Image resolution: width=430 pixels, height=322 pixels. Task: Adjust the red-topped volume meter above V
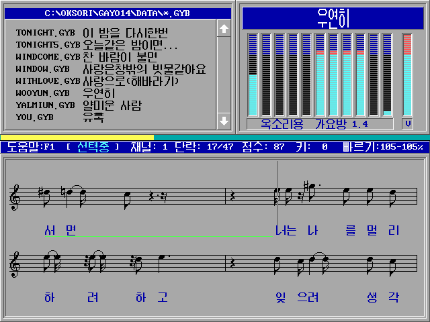(407, 74)
